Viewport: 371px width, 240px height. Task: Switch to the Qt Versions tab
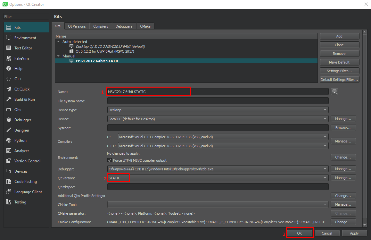tap(77, 26)
